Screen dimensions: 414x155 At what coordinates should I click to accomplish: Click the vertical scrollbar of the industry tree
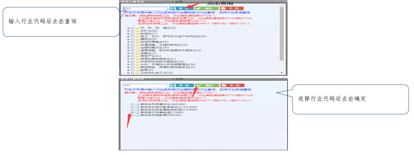[x=281, y=39]
